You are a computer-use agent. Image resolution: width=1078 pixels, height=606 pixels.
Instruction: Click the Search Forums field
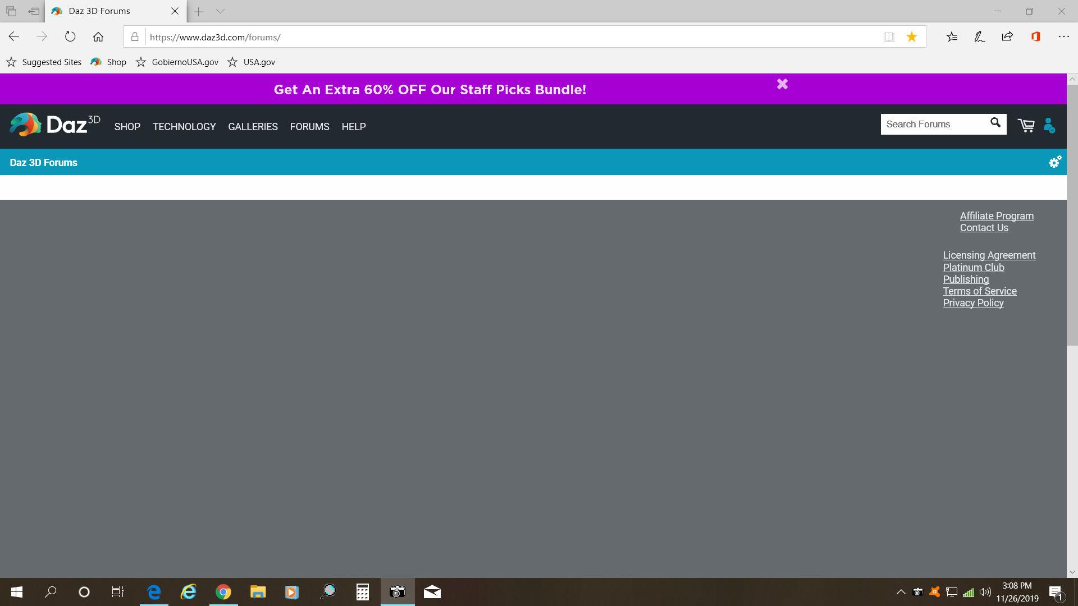pos(932,124)
